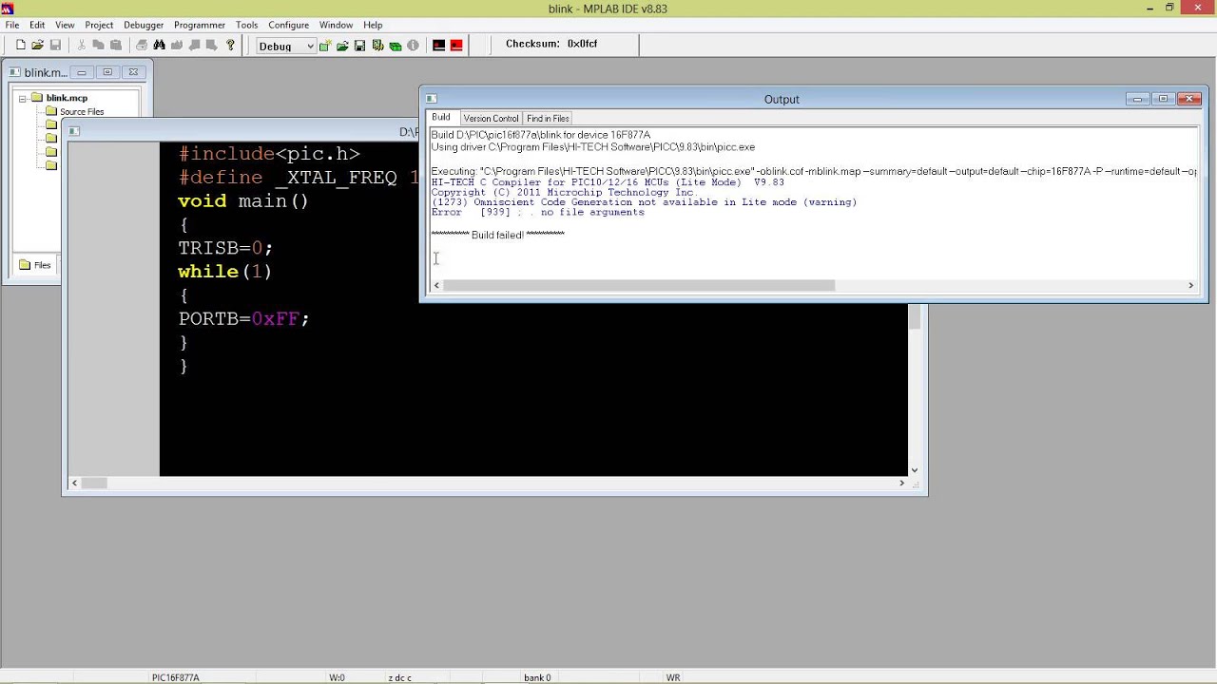Click the Cut scissors icon
1217x684 pixels.
[81, 45]
